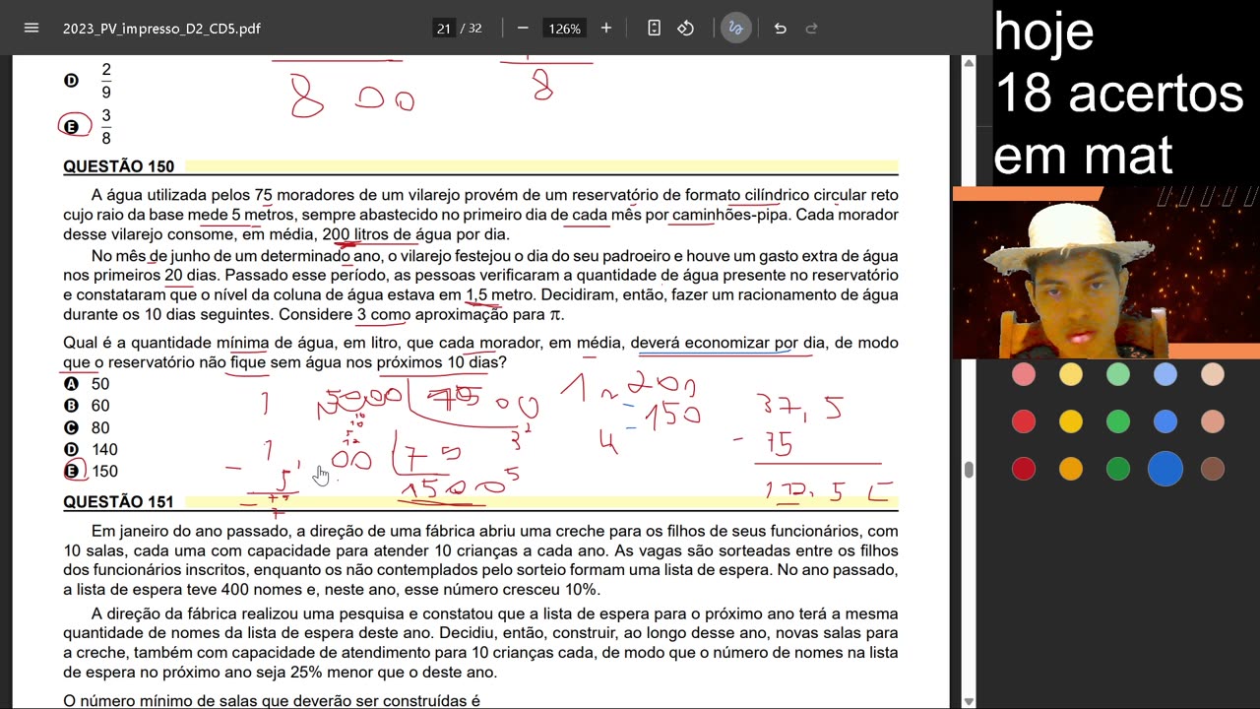Click answer option A 50
This screenshot has height=709, width=1260.
point(87,384)
